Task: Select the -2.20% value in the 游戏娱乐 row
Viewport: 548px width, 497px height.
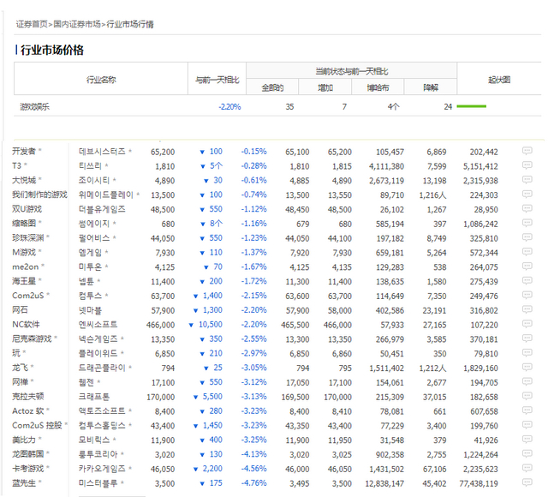Action: [x=229, y=106]
